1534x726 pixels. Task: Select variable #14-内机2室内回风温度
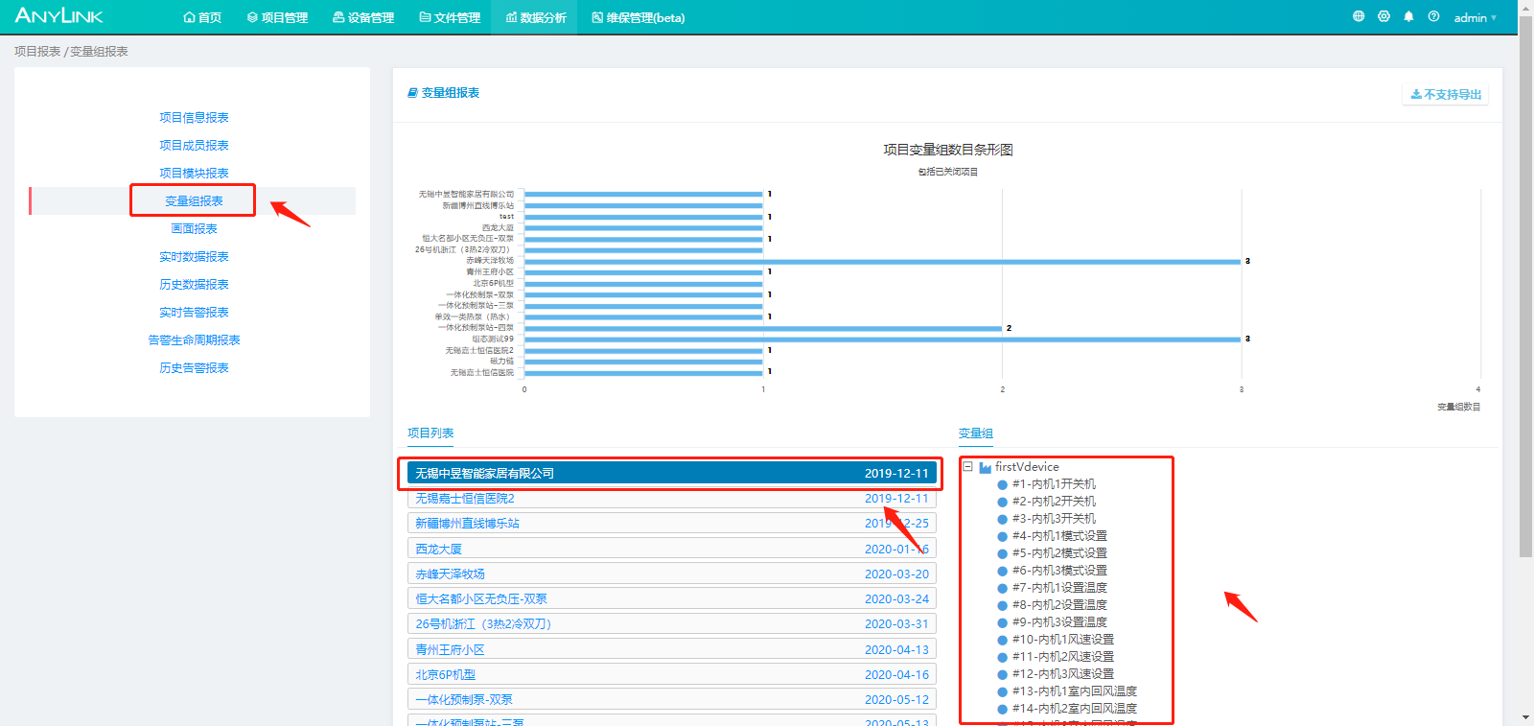pyautogui.click(x=1075, y=709)
